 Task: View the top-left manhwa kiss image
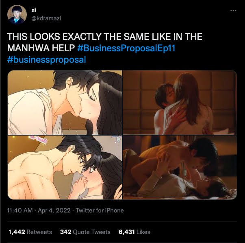click(x=65, y=103)
